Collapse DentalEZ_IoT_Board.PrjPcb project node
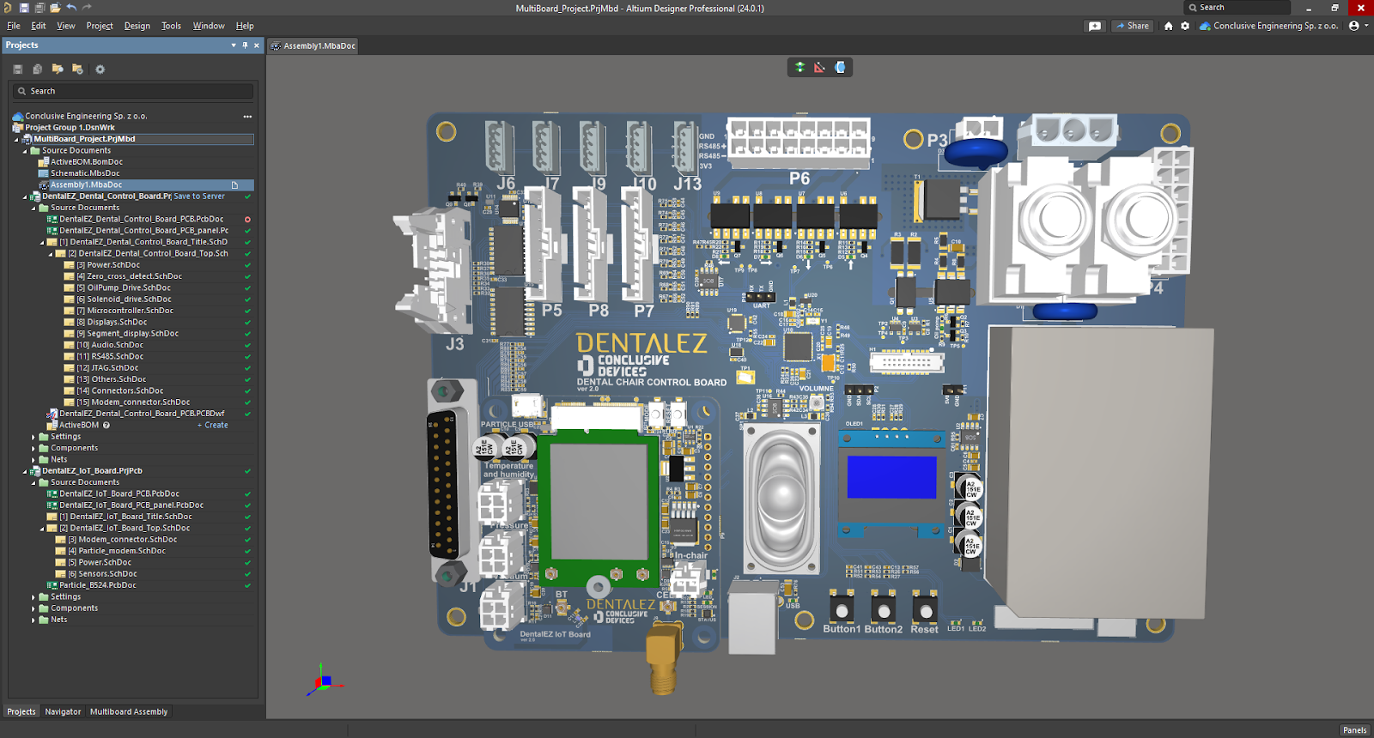This screenshot has height=738, width=1374. (25, 471)
